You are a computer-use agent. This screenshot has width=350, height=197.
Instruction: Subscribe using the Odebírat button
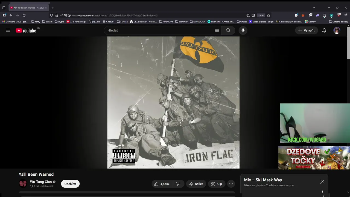[70, 184]
